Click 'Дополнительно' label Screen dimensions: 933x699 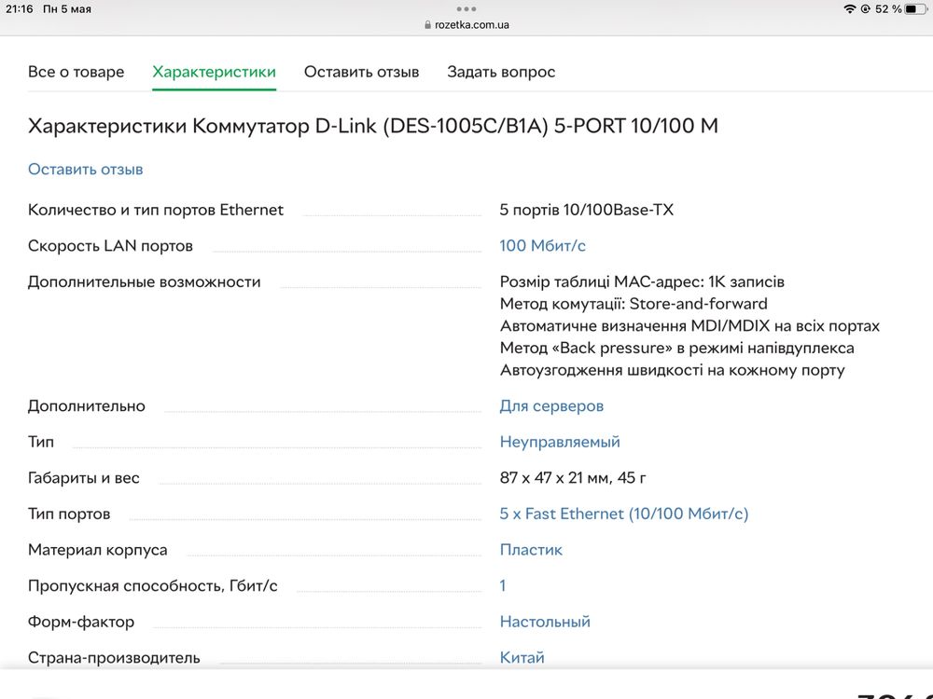(87, 406)
